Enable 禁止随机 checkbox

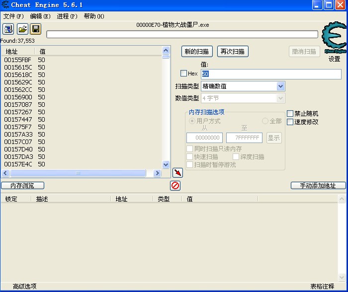[290, 114]
